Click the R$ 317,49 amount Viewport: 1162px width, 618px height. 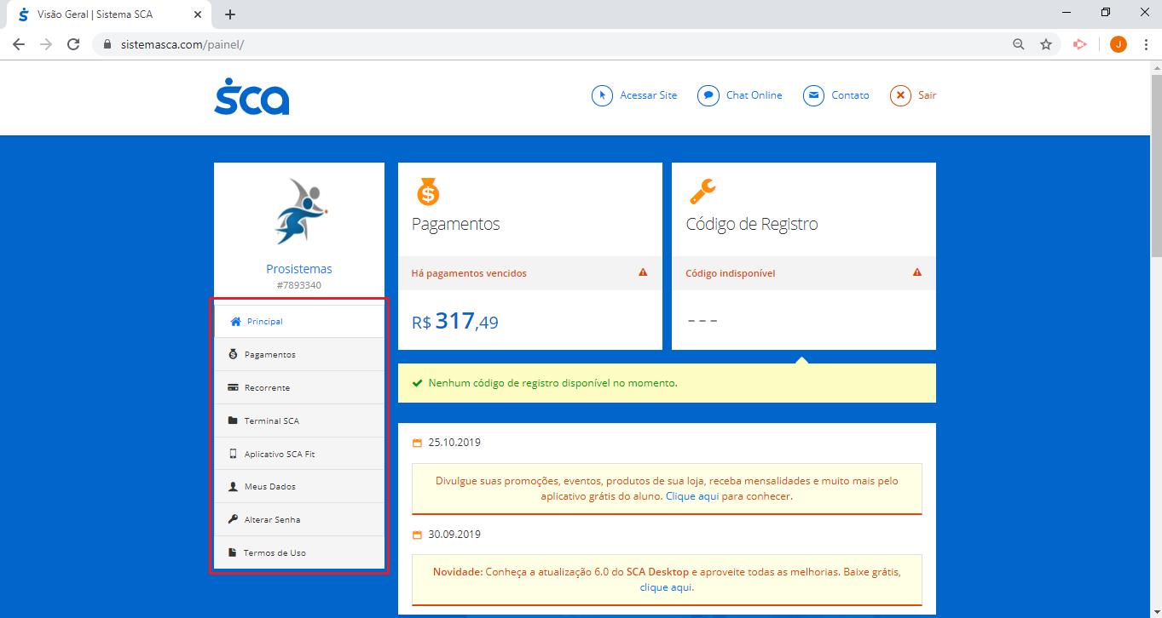pyautogui.click(x=455, y=322)
